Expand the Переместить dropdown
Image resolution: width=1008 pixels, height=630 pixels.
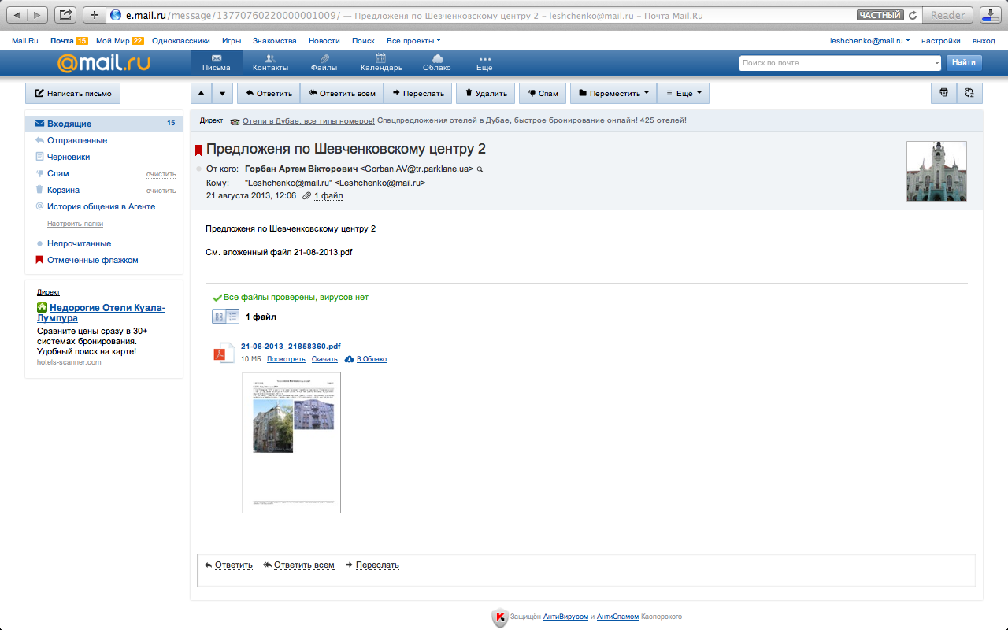pyautogui.click(x=613, y=93)
